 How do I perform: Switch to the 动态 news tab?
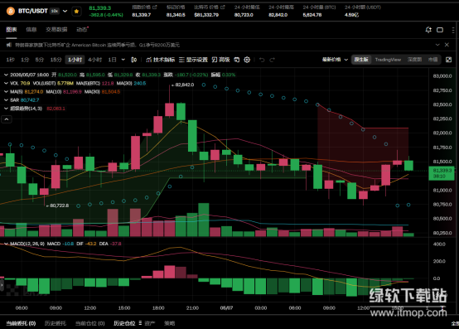pos(82,29)
